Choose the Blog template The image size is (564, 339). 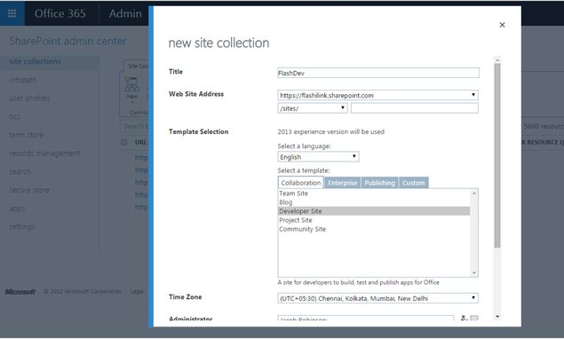[374, 202]
